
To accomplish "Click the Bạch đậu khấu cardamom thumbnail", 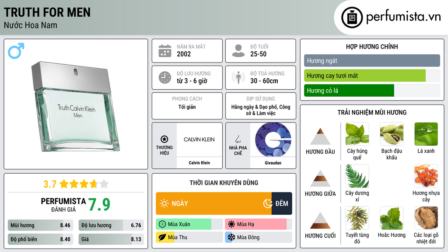I will tap(392, 134).
